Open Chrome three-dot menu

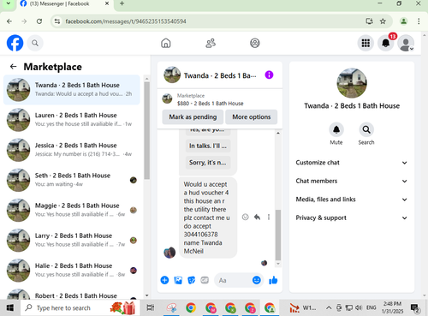click(x=419, y=21)
